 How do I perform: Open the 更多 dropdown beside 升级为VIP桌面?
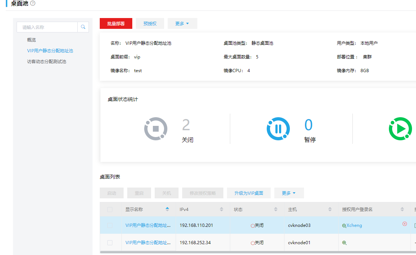(x=289, y=193)
